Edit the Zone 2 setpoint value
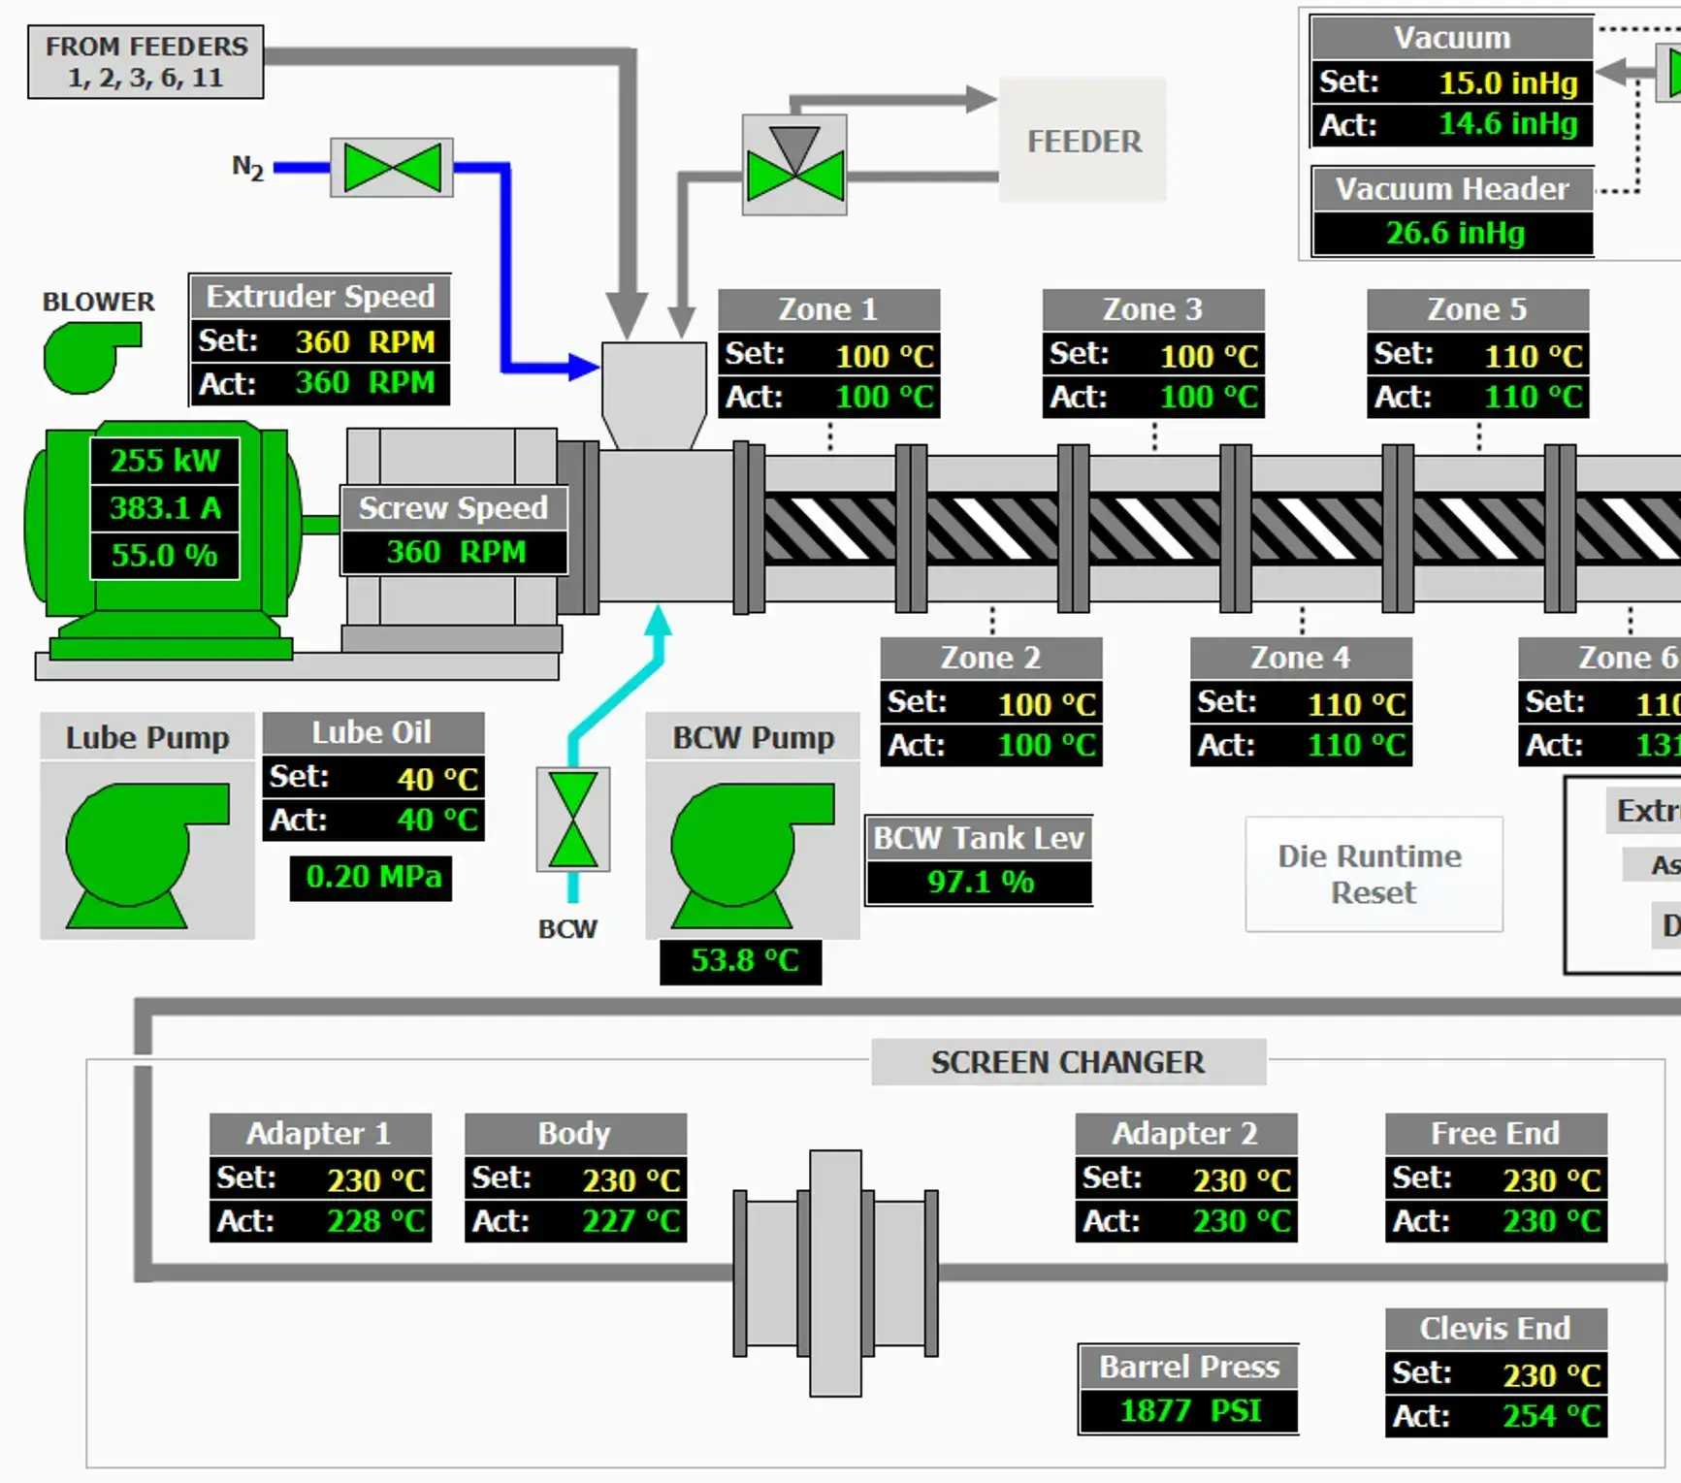 click(991, 703)
